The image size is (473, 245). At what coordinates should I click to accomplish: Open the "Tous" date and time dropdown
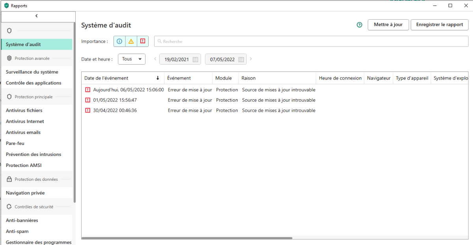(132, 59)
